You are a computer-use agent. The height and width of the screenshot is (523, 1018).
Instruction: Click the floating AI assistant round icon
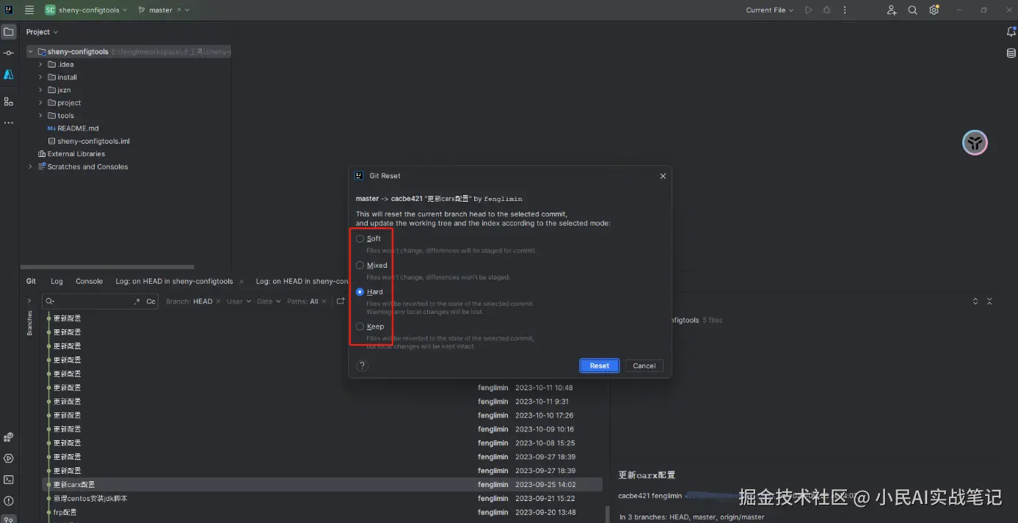click(975, 143)
